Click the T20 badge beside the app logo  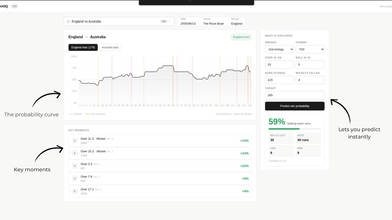[15, 6]
